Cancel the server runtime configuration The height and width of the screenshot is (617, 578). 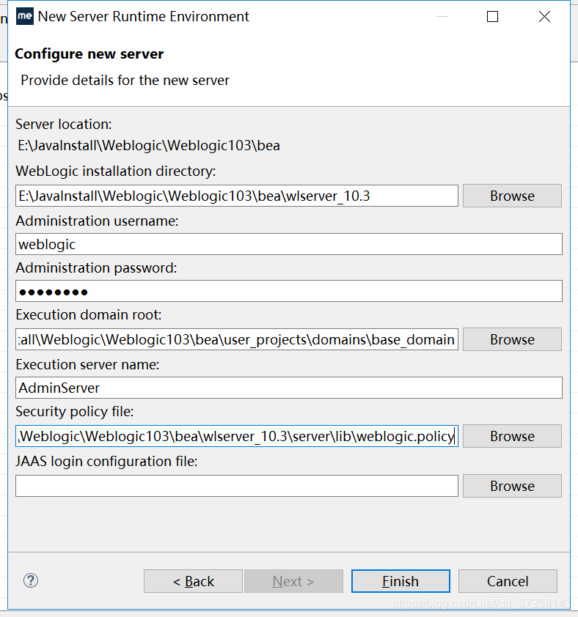click(x=508, y=580)
